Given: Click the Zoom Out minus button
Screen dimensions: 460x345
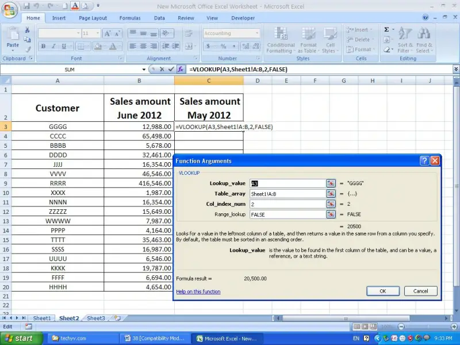Looking at the screenshot, I should point(401,327).
